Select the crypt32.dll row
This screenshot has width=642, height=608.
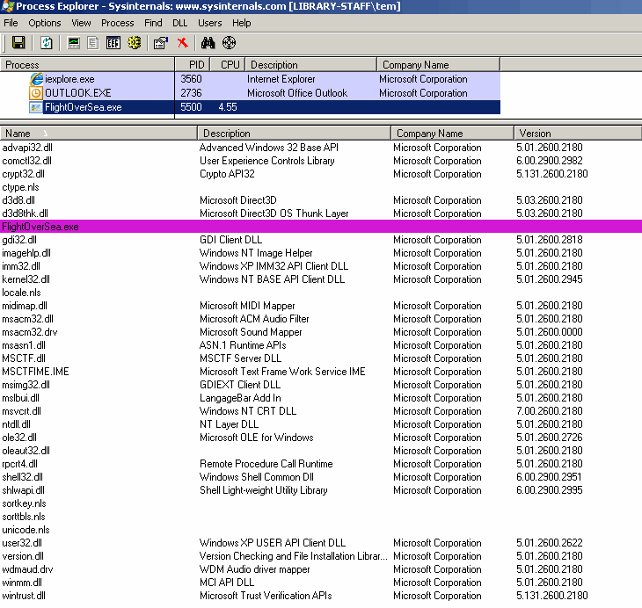(x=321, y=174)
